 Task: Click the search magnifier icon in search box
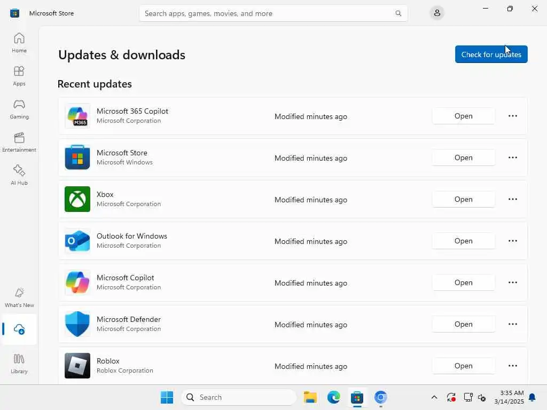click(398, 13)
